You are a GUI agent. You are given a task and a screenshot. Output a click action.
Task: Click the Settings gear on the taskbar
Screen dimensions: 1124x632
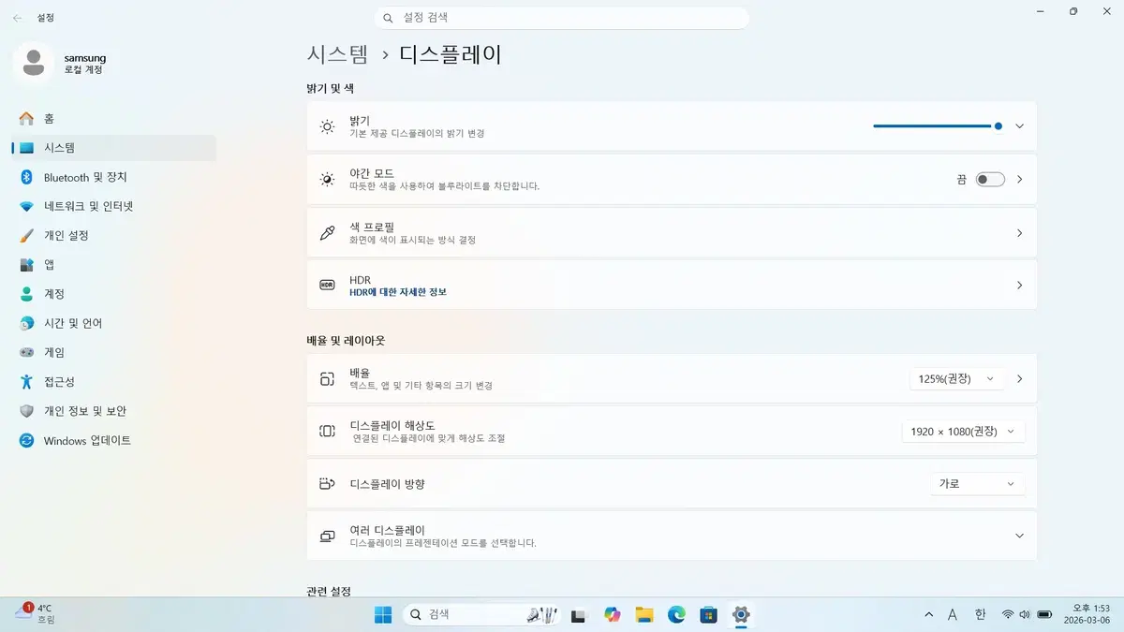tap(741, 614)
